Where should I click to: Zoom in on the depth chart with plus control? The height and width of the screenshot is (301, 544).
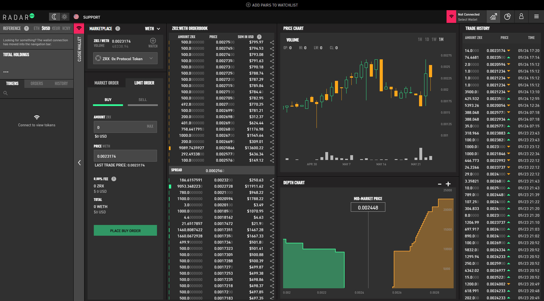click(448, 184)
